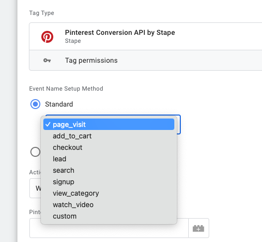Choose add_to_cart from the dropdown list

click(109, 136)
